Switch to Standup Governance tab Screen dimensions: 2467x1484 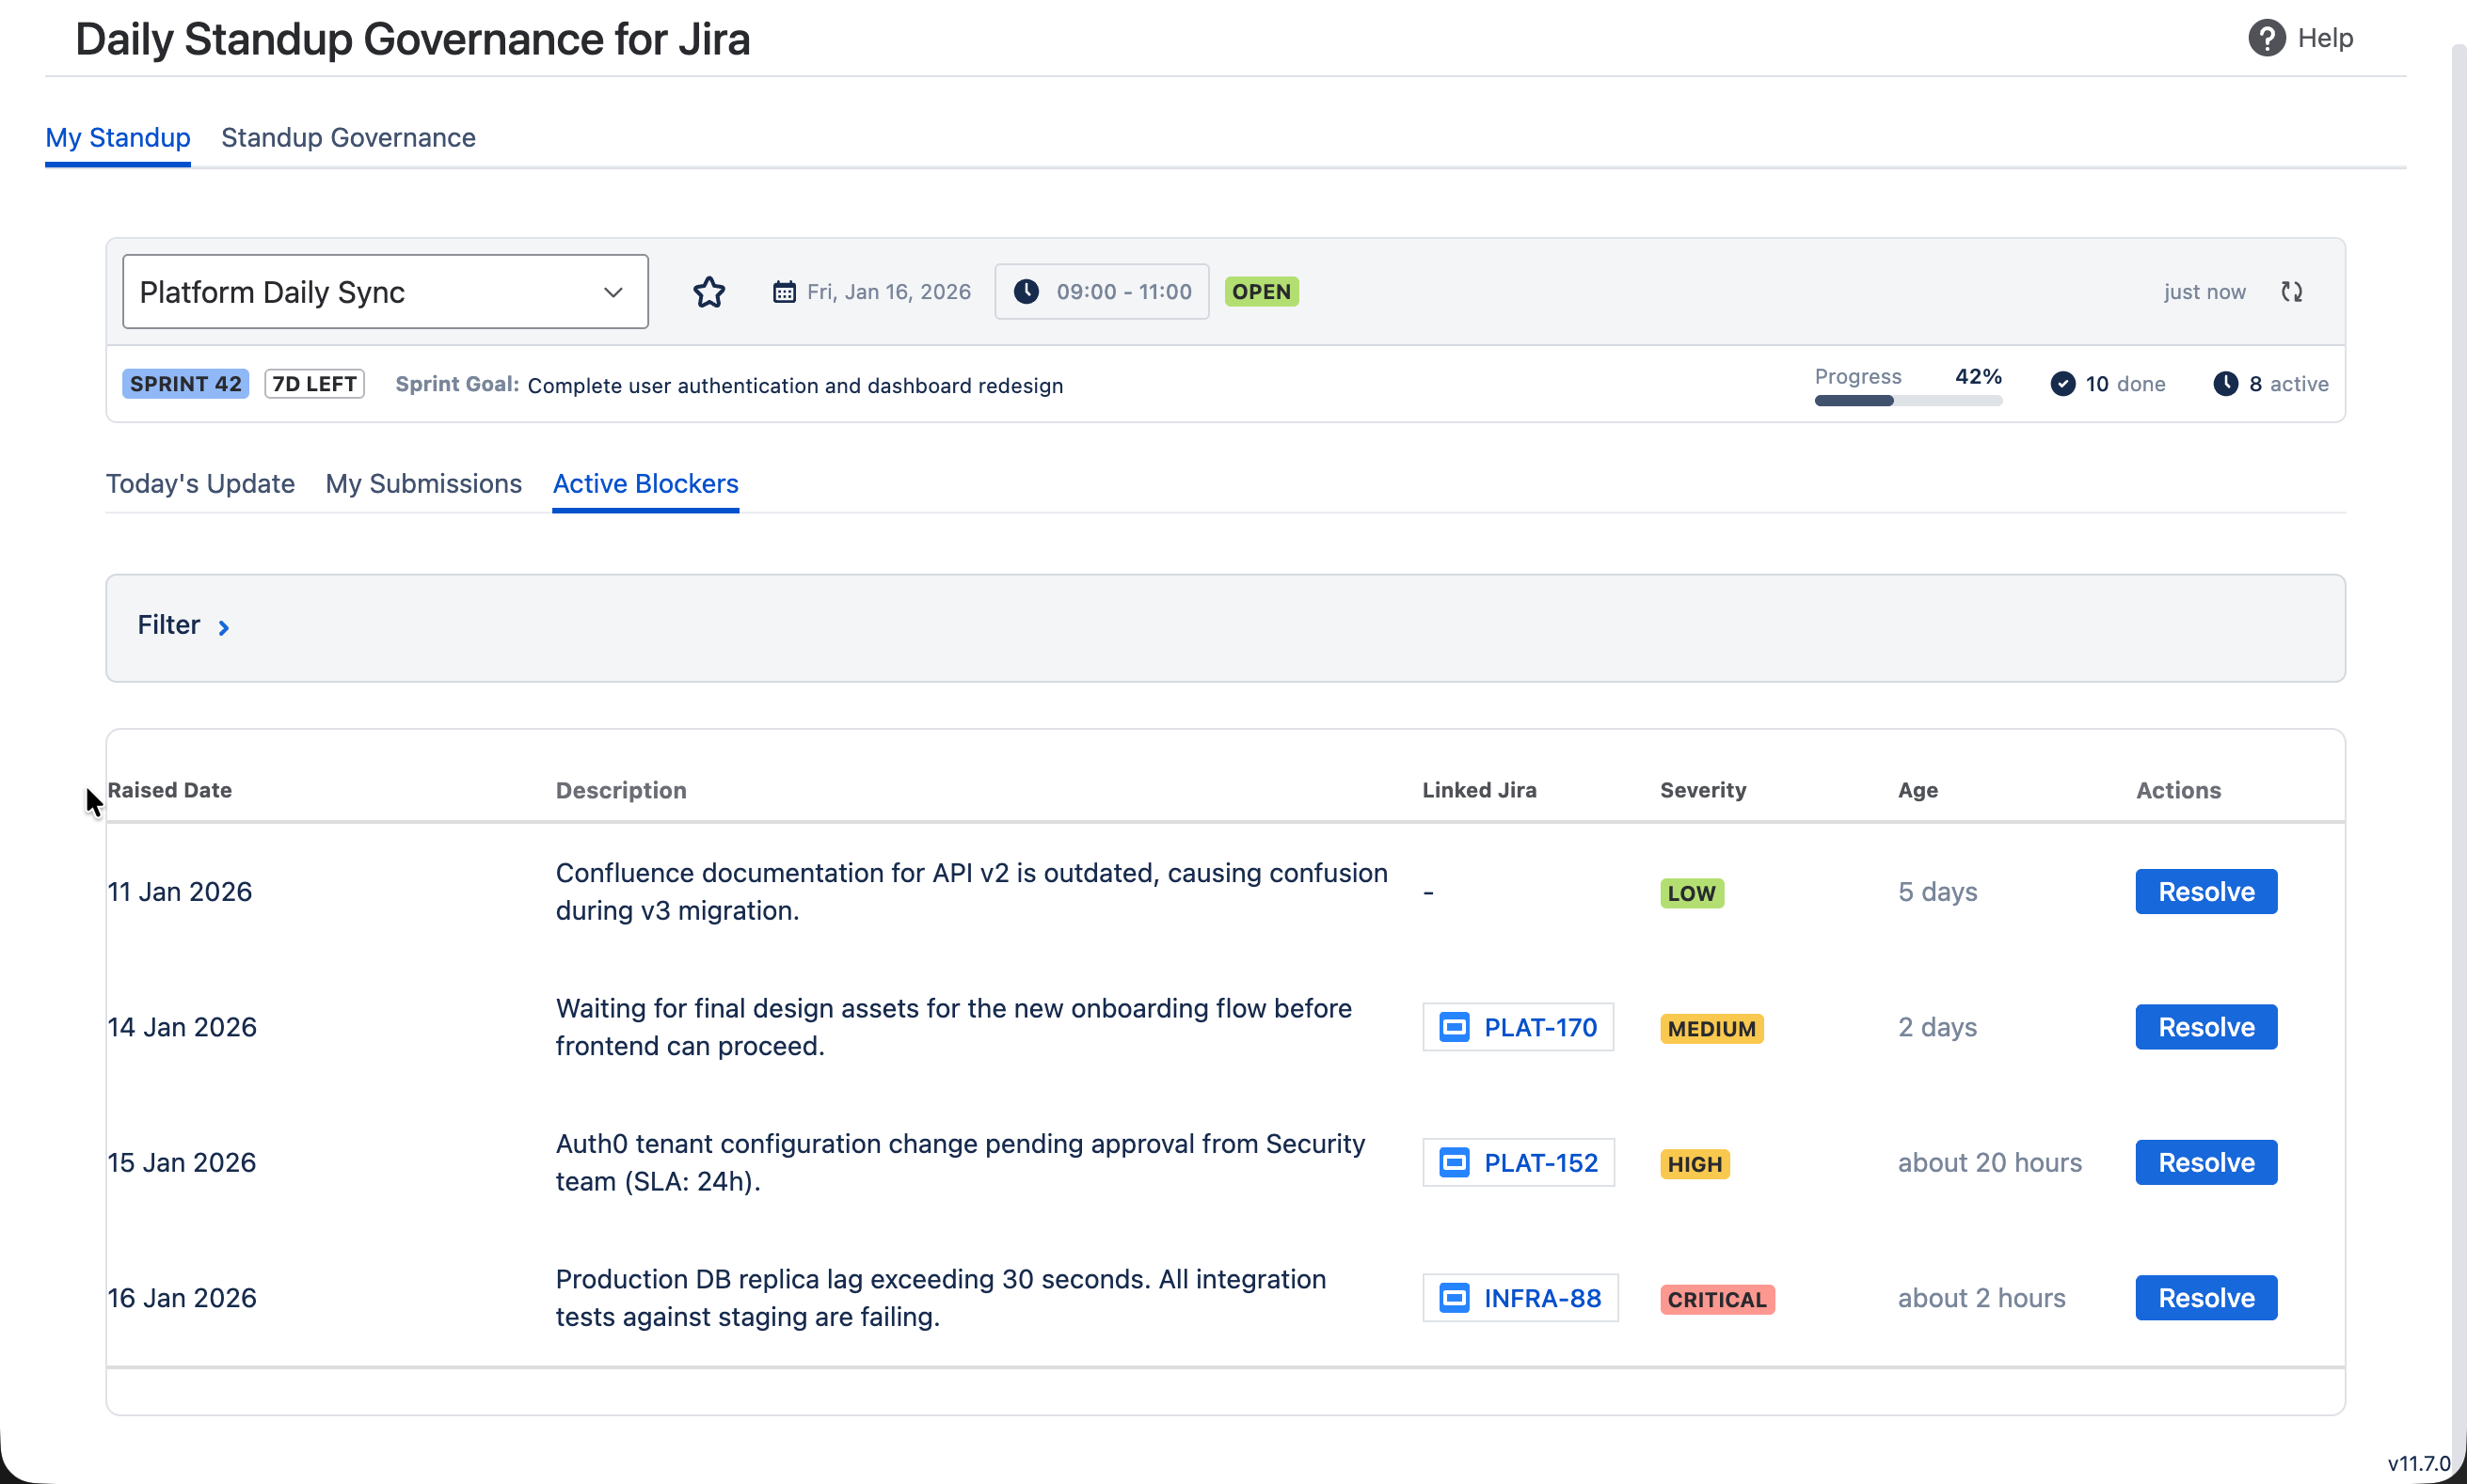(x=348, y=138)
